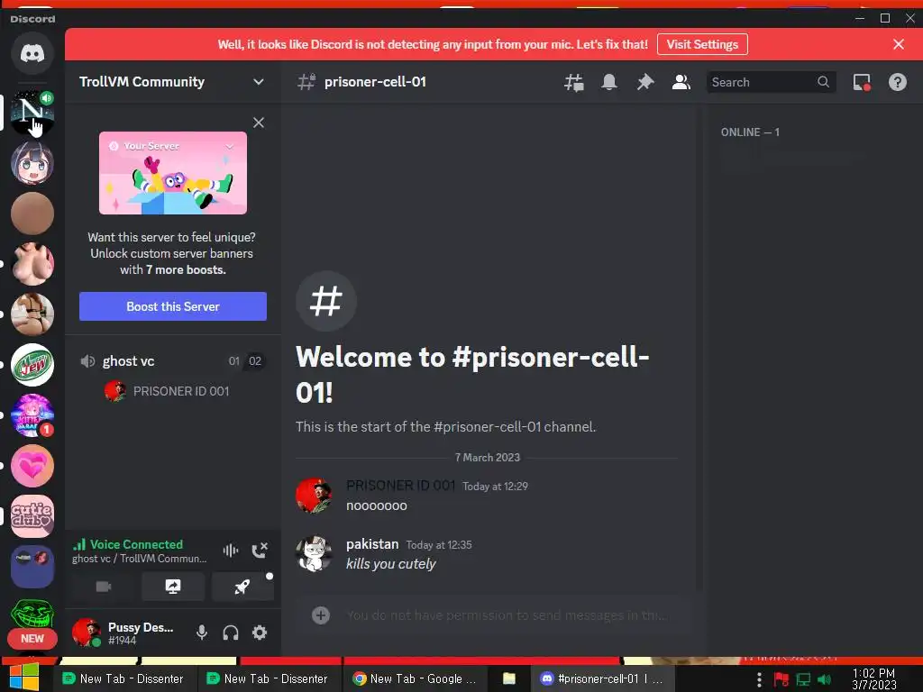The height and width of the screenshot is (692, 923).
Task: Open taskbar clock 1:02 PM
Action: tap(874, 679)
